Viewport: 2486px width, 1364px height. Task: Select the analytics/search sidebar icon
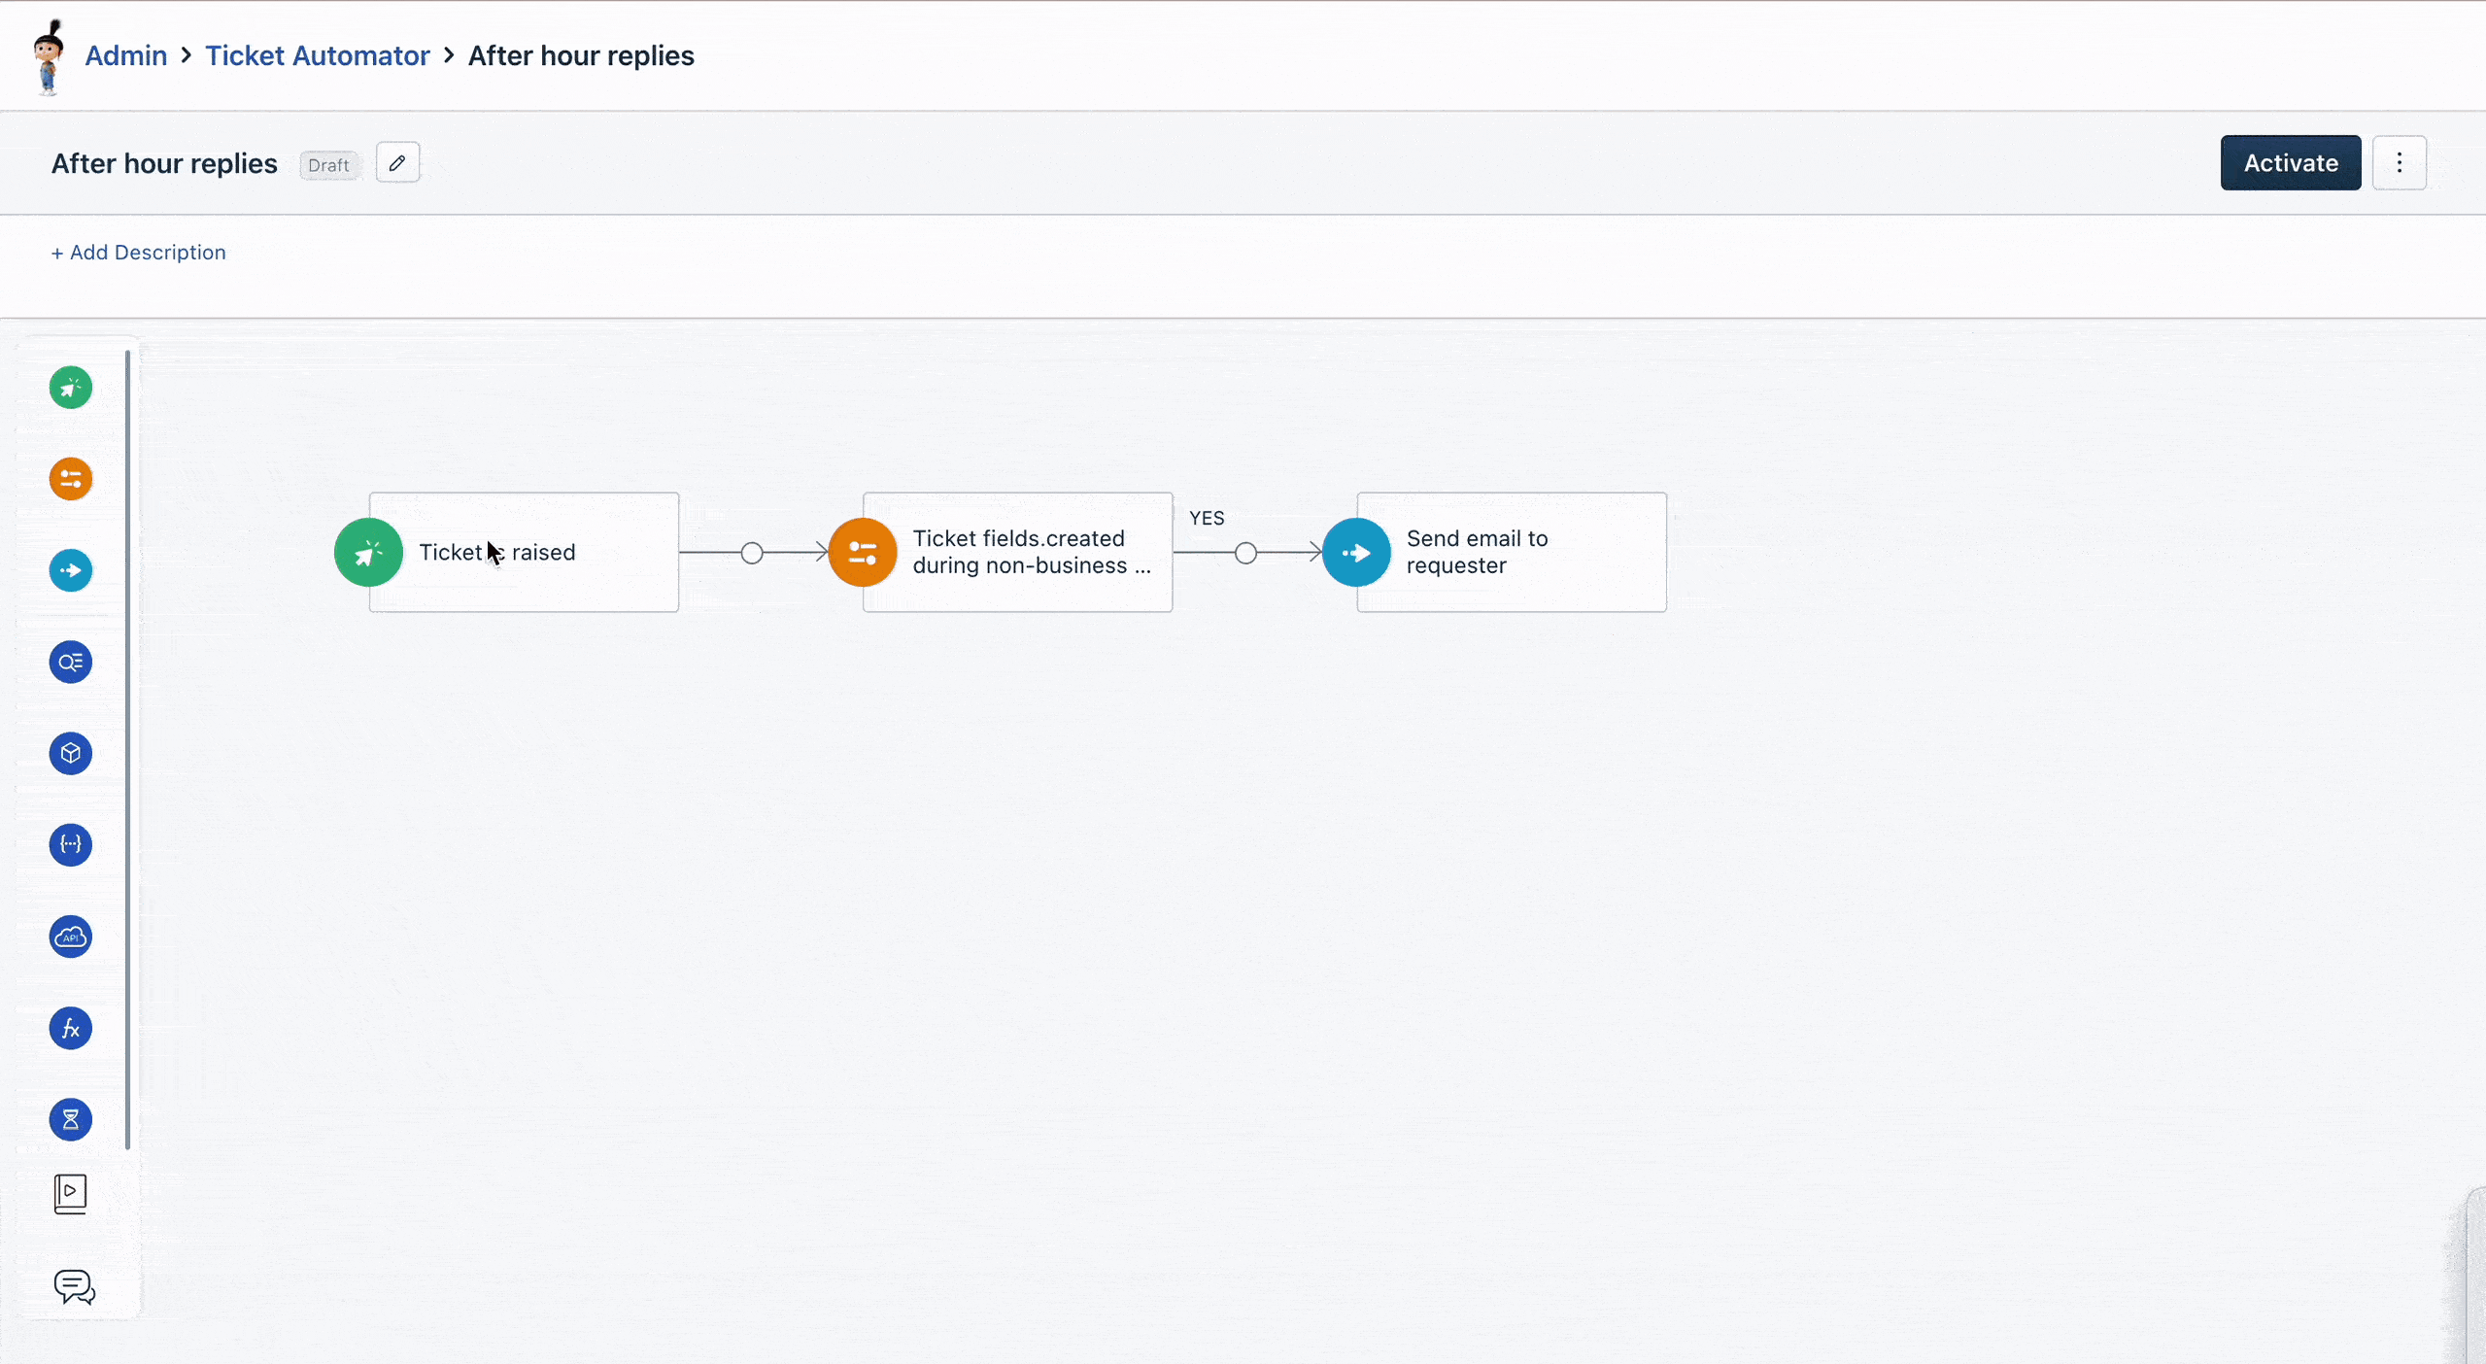click(71, 661)
